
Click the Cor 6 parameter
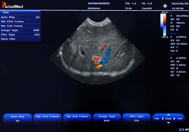pyautogui.click(x=174, y=51)
